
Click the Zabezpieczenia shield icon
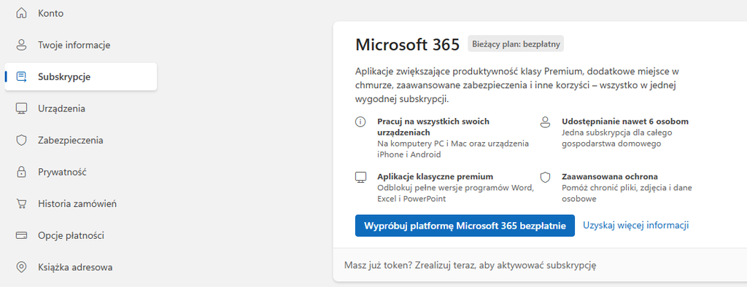point(21,141)
